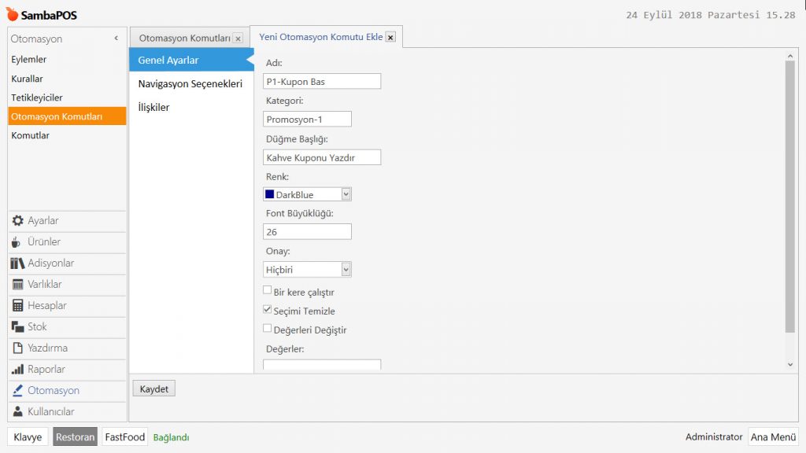Select Navigasyon Seçenekleri section
Image resolution: width=806 pixels, height=453 pixels.
pos(190,83)
